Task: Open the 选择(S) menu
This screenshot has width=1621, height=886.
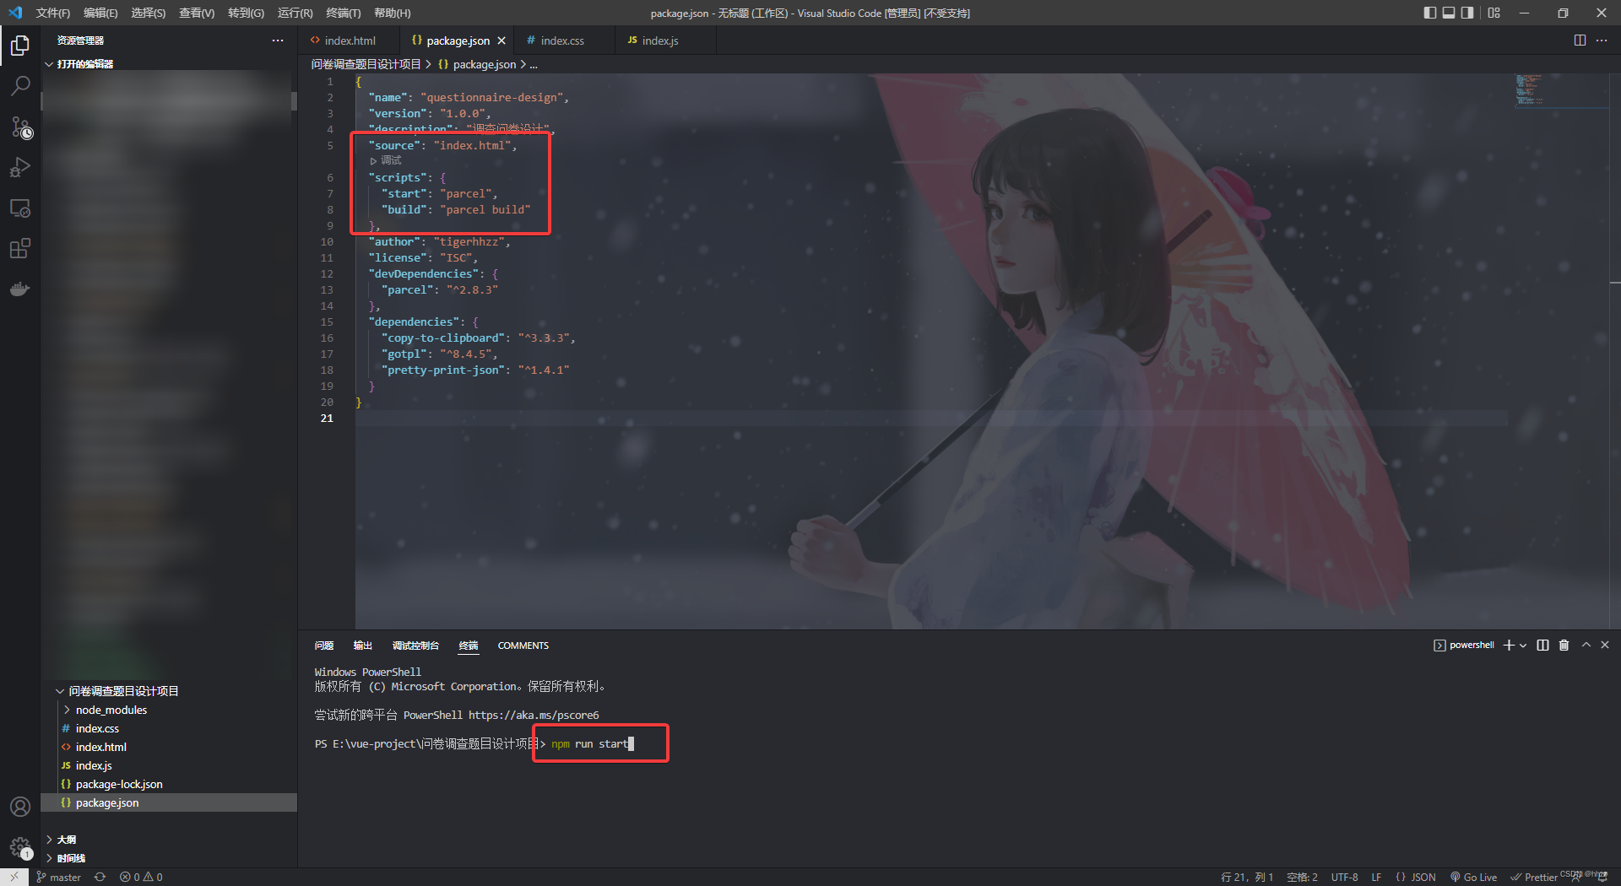Action: coord(149,13)
